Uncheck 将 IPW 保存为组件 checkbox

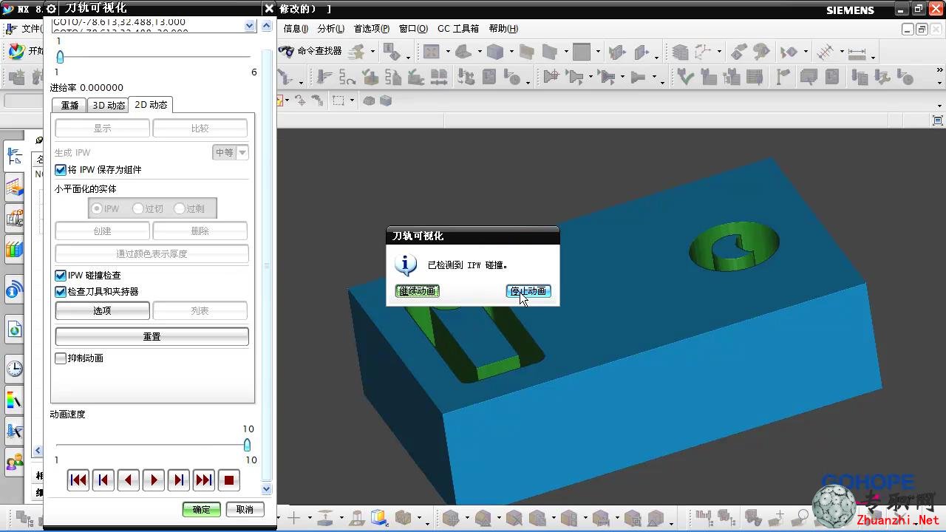click(x=61, y=170)
